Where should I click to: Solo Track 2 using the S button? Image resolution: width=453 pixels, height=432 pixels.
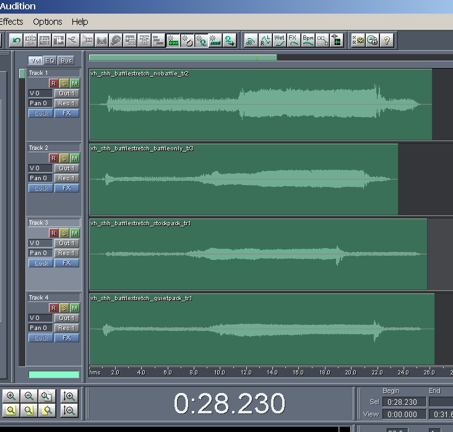(64, 158)
